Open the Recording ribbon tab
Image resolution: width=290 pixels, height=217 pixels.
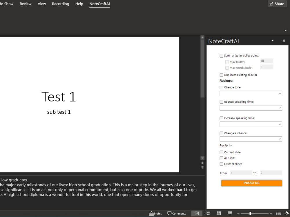click(61, 4)
